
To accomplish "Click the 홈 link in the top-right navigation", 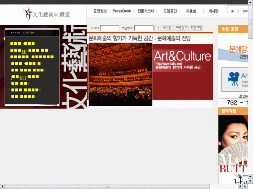I will click(232, 11).
